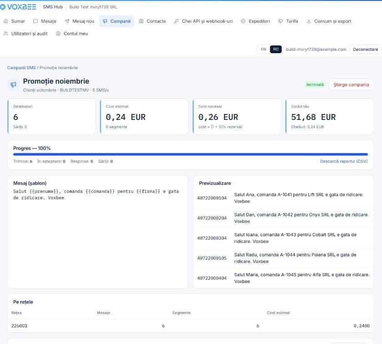Image resolution: width=382 pixels, height=344 pixels.
Task: Click the Segmente column header
Action: pos(181,313)
